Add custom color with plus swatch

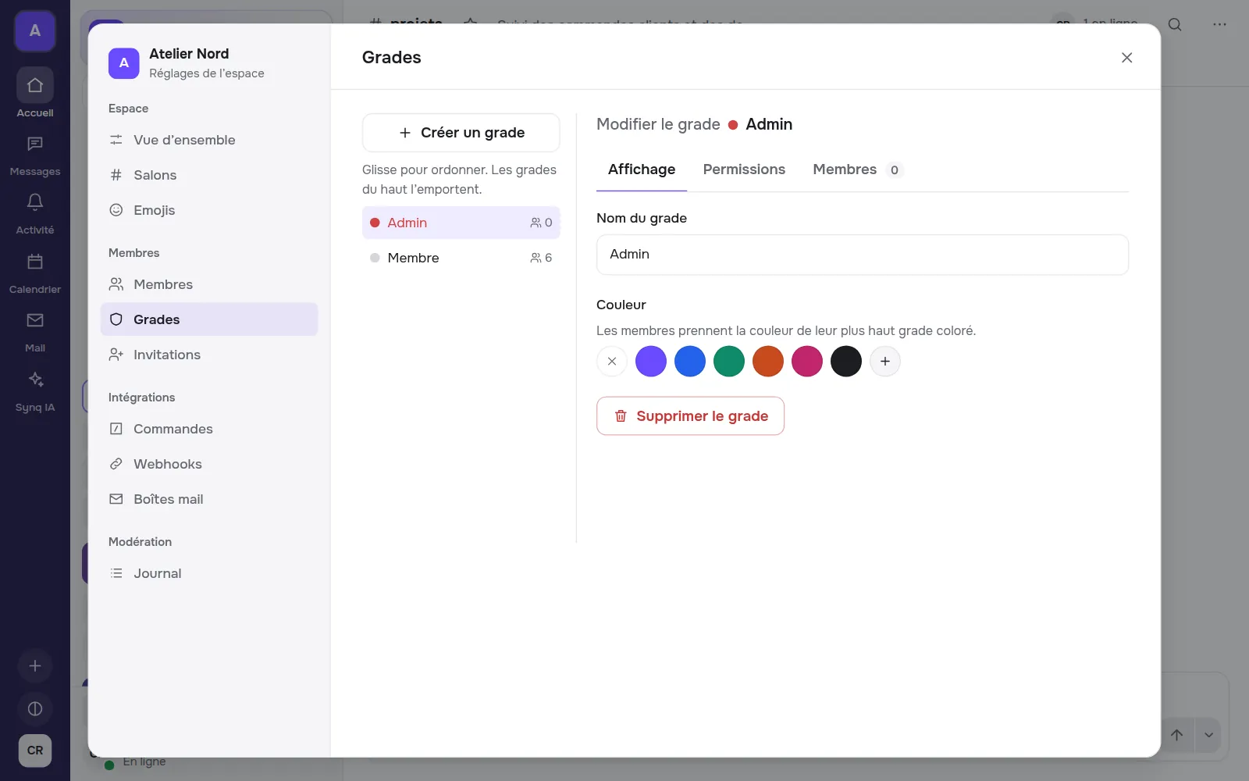pos(885,362)
